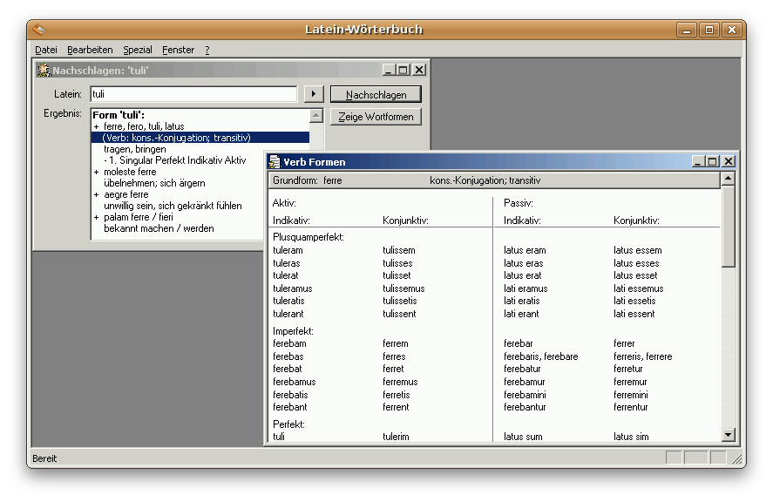
Task: Open the Fenster menu
Action: coord(178,51)
